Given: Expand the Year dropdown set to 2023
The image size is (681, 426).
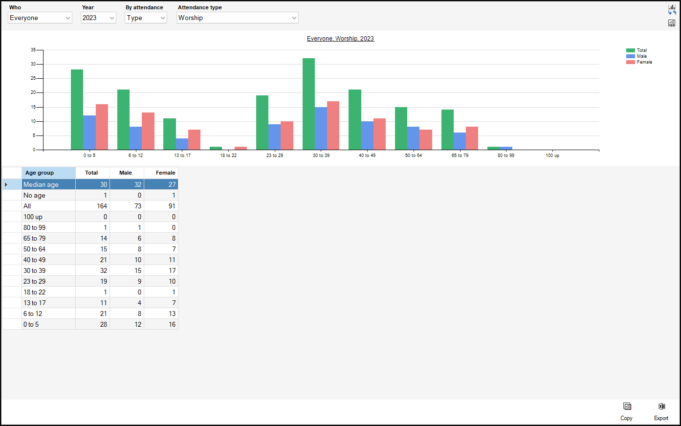Looking at the screenshot, I should (98, 18).
